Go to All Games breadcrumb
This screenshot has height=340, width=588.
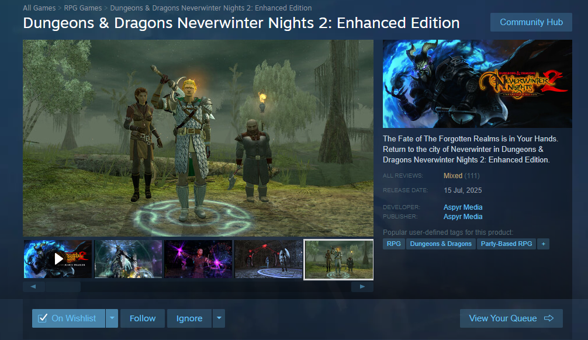(39, 8)
